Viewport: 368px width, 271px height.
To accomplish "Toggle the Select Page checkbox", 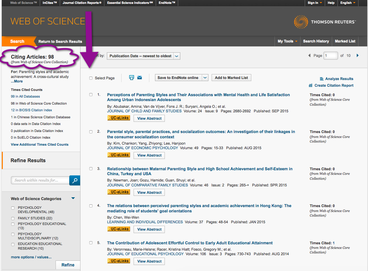I will click(x=91, y=78).
